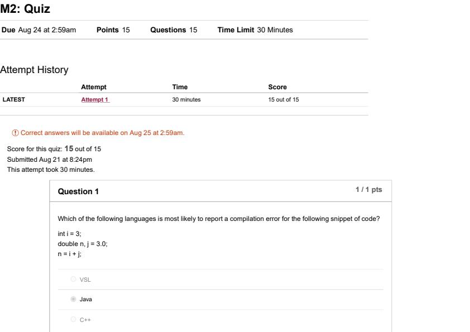
Task: Open the Attempt 1 link
Action: [x=95, y=100]
